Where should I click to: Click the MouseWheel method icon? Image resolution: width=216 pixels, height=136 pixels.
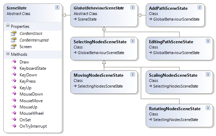coord(14,113)
